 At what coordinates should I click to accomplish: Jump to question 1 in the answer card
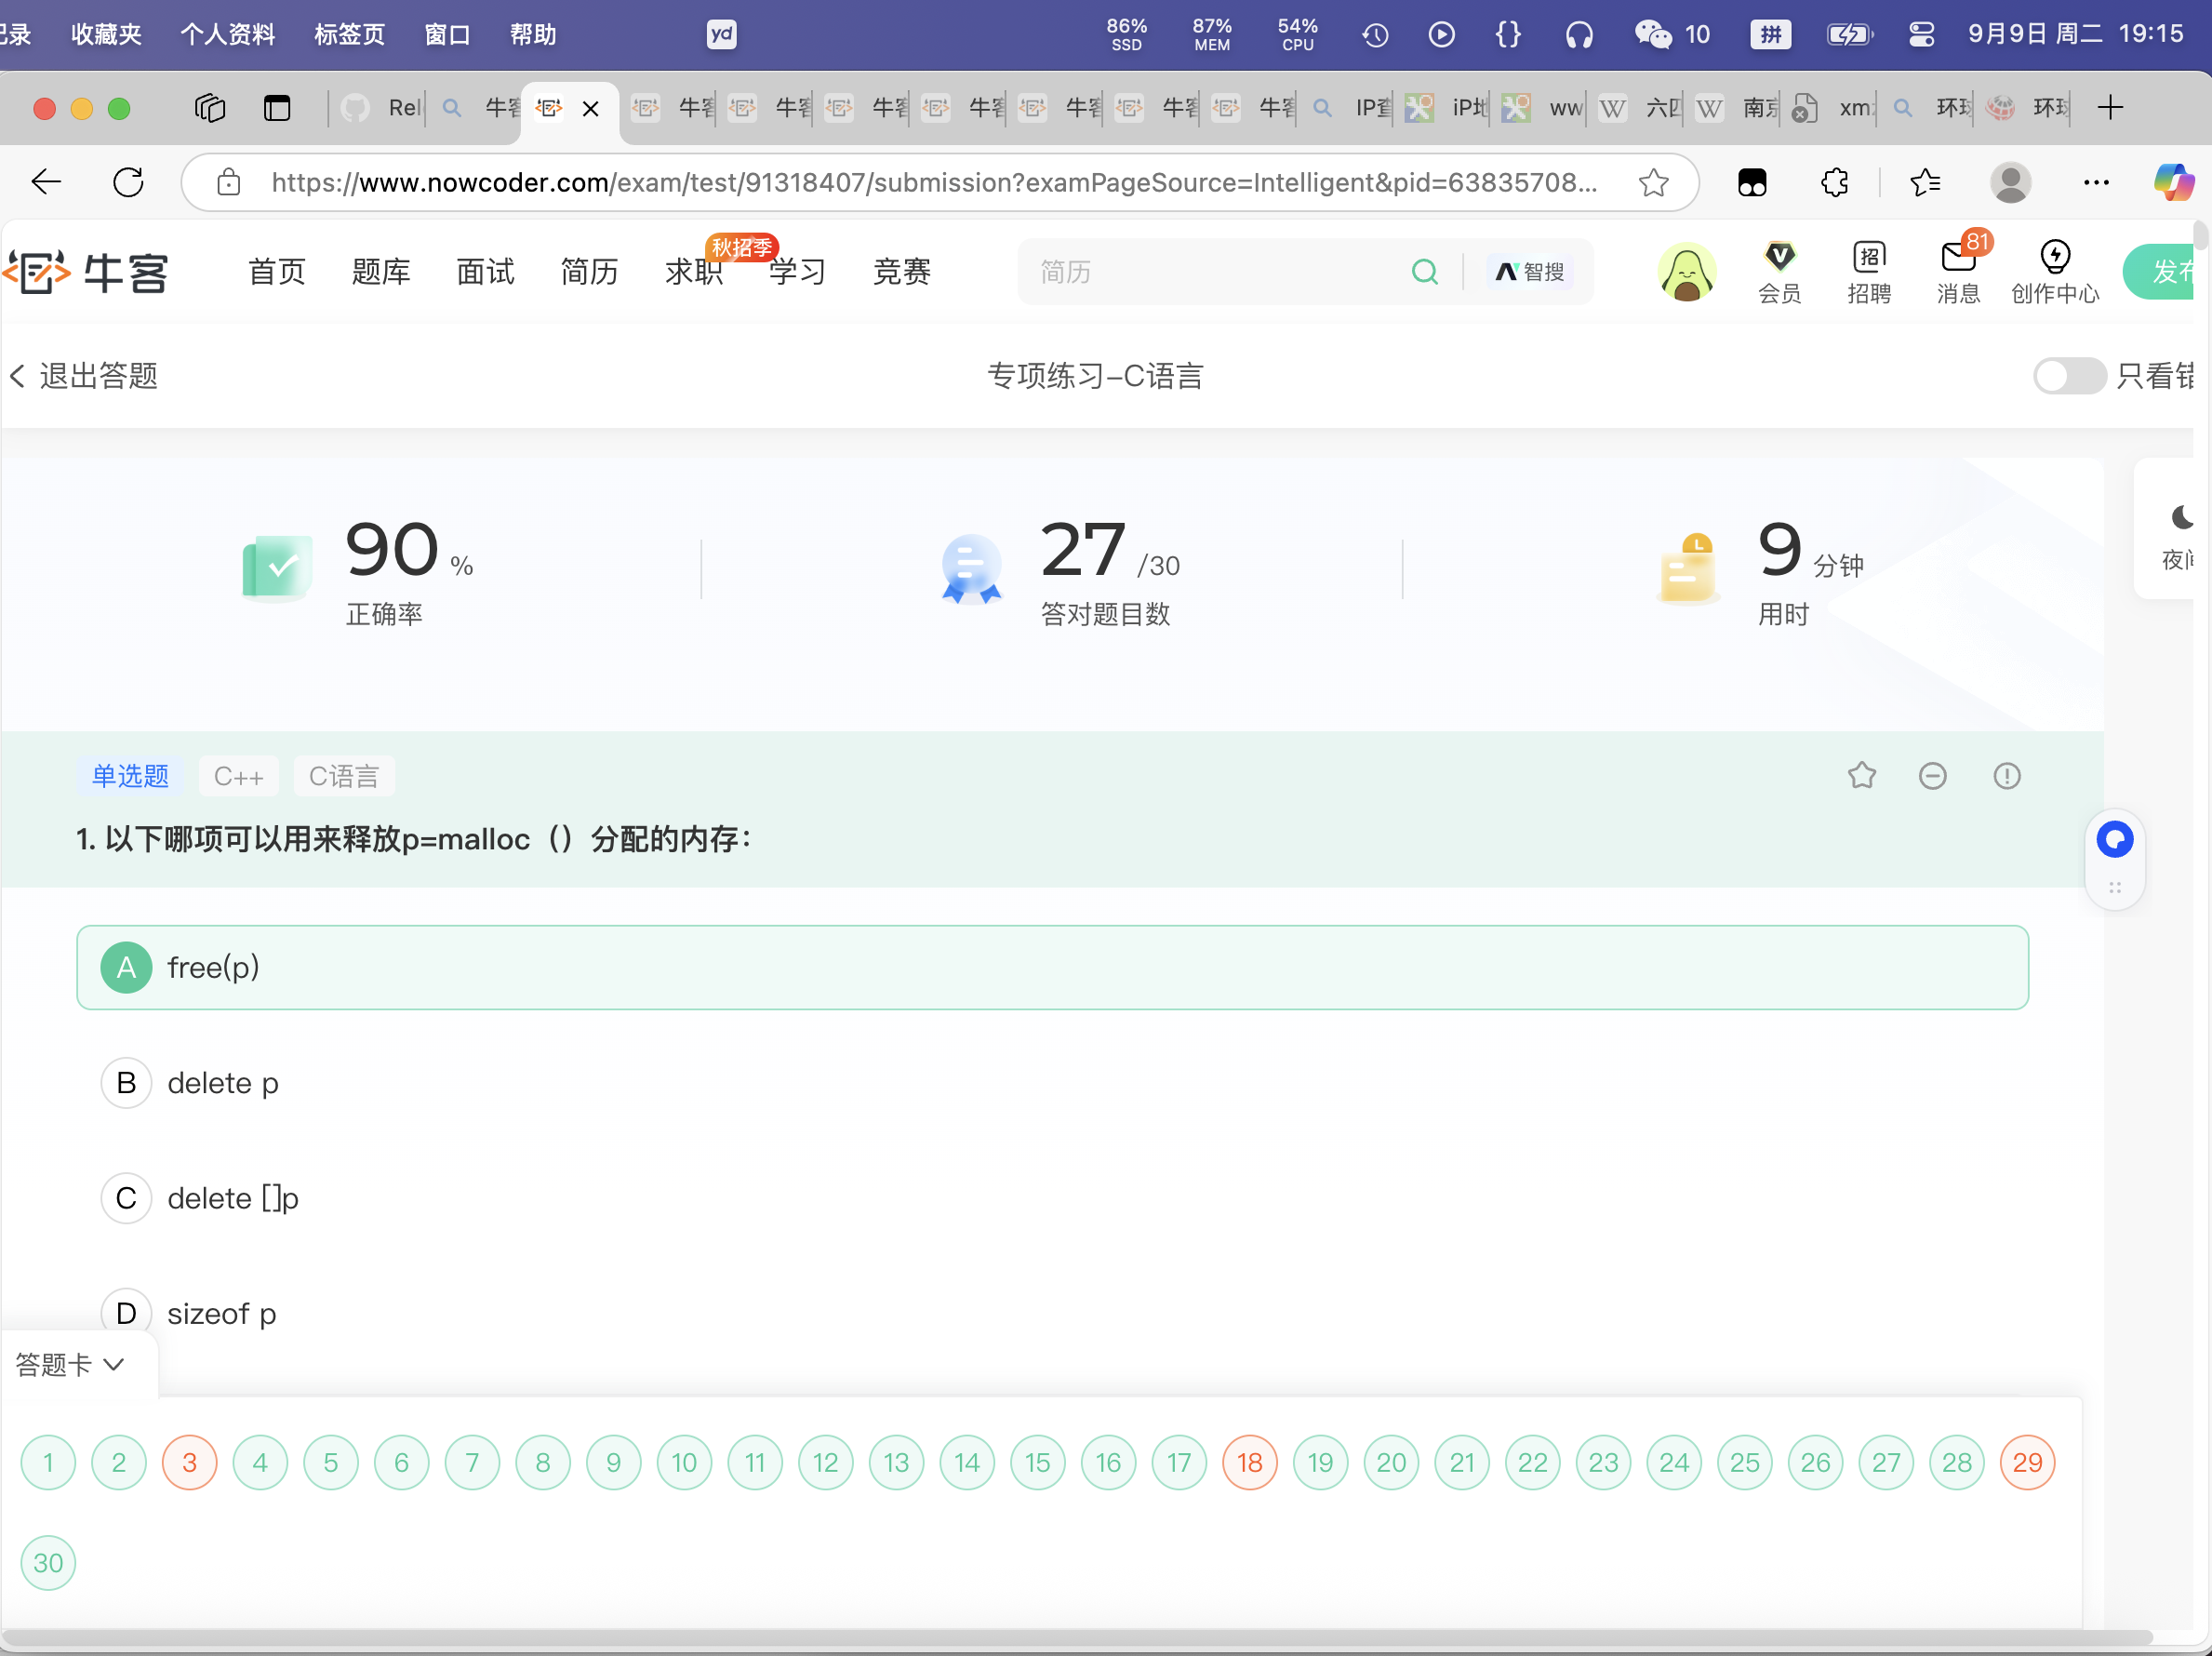click(x=48, y=1462)
